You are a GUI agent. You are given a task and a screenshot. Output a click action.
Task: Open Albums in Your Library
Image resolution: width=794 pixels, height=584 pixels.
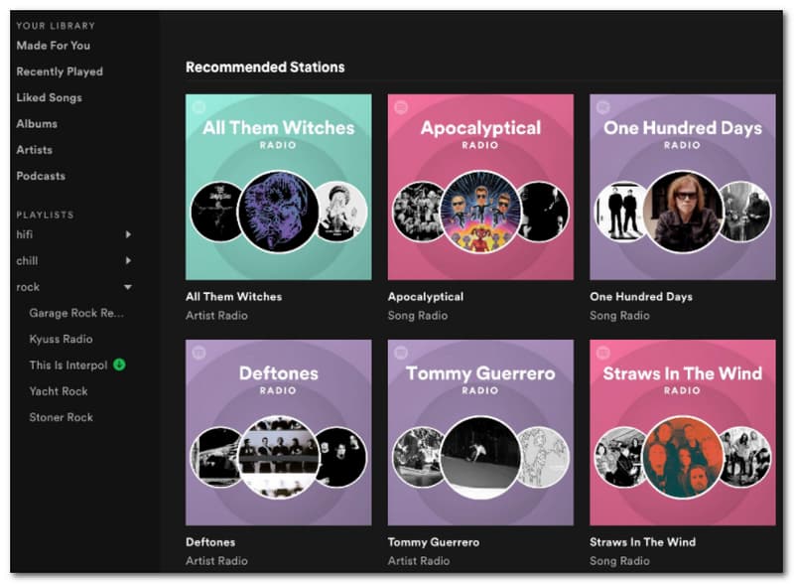tap(37, 124)
